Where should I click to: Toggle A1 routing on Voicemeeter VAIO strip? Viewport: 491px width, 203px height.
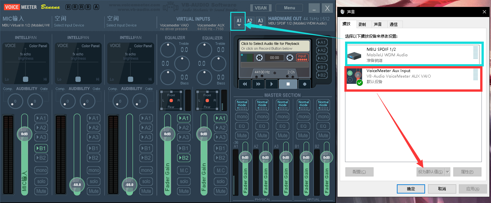click(x=184, y=118)
